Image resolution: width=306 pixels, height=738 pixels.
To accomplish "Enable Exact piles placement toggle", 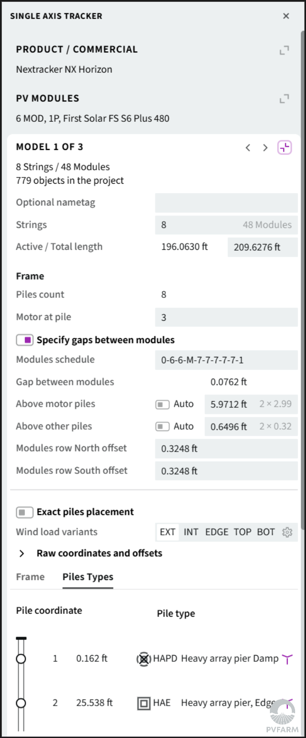I will point(25,512).
